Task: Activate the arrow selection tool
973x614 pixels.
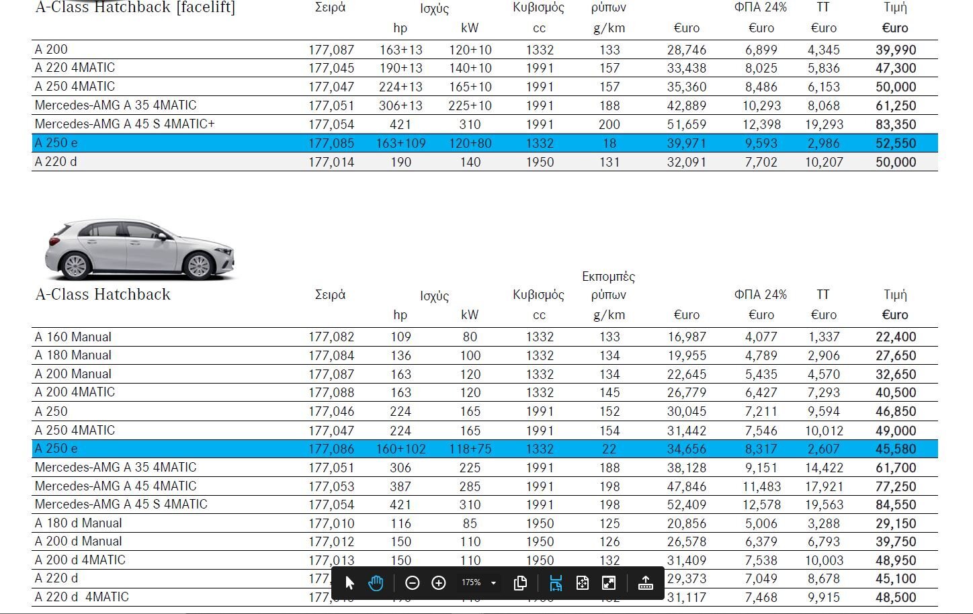Action: [349, 583]
